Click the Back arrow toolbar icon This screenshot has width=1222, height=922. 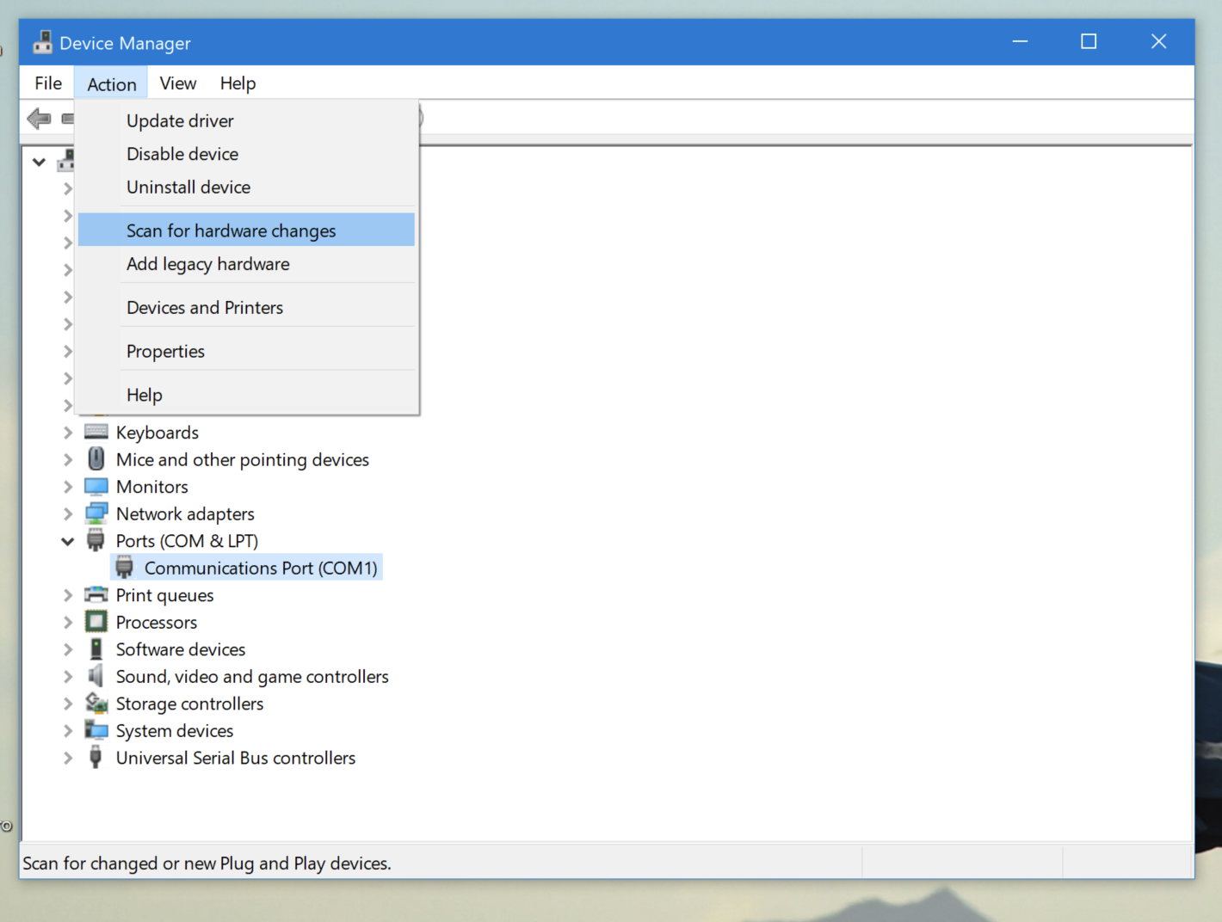click(x=40, y=119)
